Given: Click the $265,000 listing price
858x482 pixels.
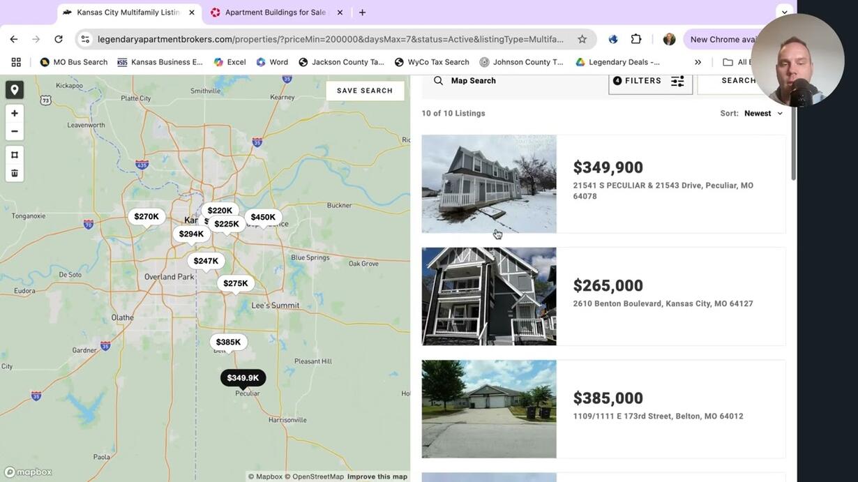Looking at the screenshot, I should pyautogui.click(x=608, y=286).
